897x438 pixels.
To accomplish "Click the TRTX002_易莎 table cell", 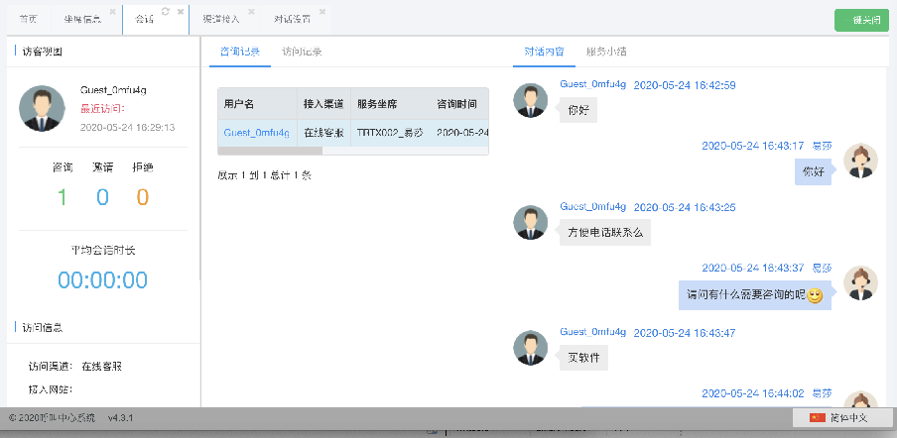I will tap(391, 133).
